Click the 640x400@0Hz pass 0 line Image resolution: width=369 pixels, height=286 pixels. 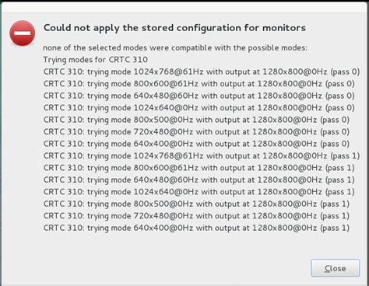point(196,144)
